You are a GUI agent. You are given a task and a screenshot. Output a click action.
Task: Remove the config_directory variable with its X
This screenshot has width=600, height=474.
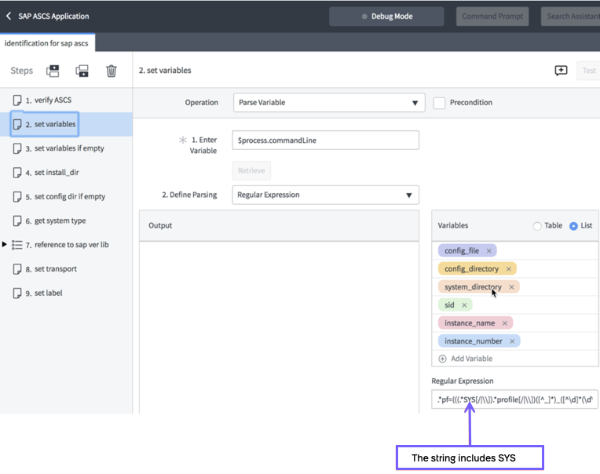click(509, 268)
